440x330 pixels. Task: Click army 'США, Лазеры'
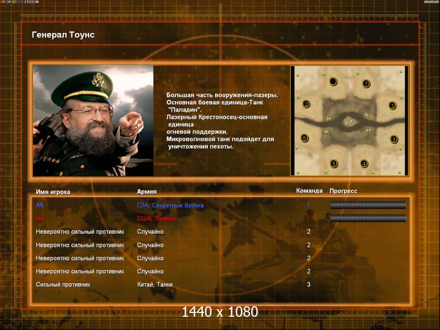point(156,218)
